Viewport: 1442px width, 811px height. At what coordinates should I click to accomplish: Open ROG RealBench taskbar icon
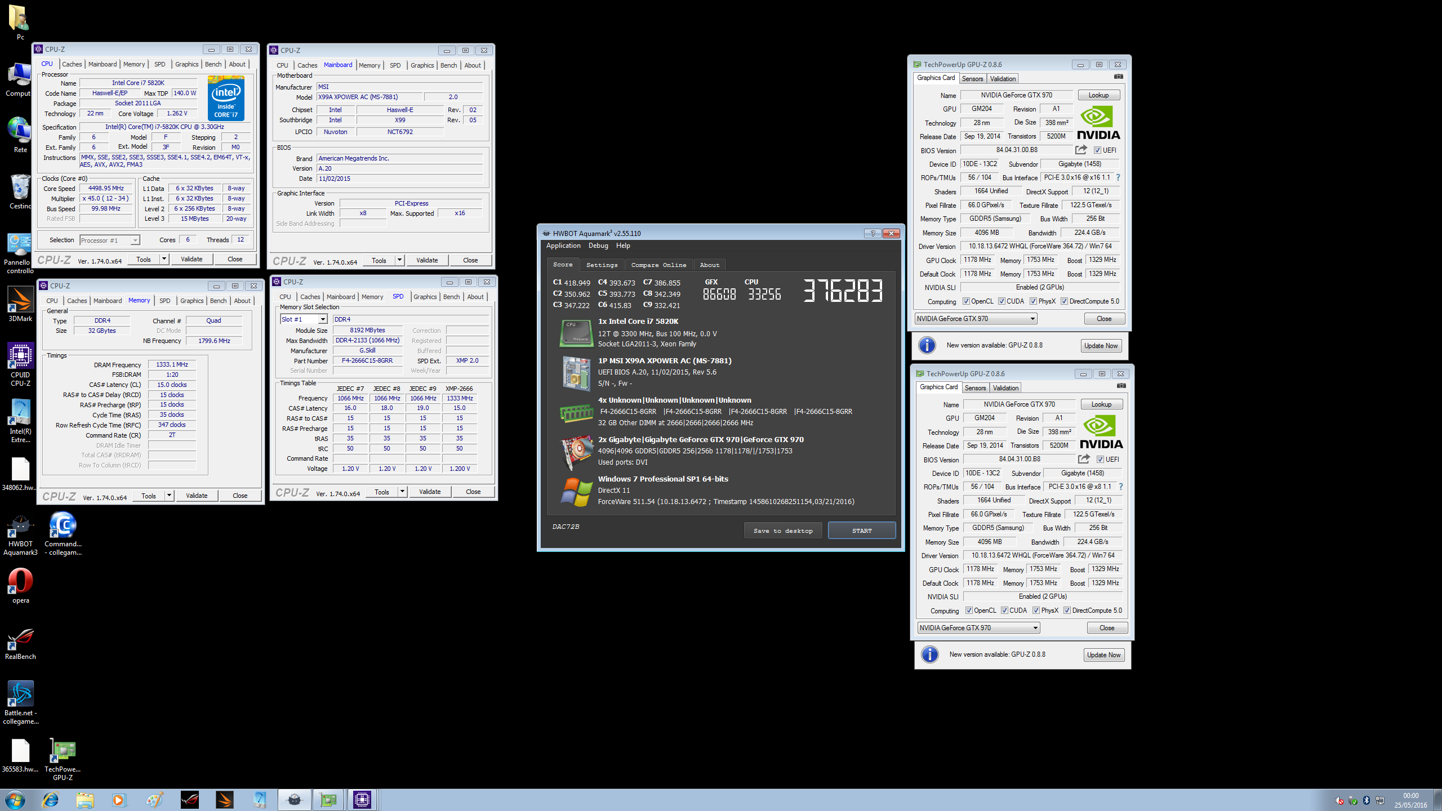(190, 800)
